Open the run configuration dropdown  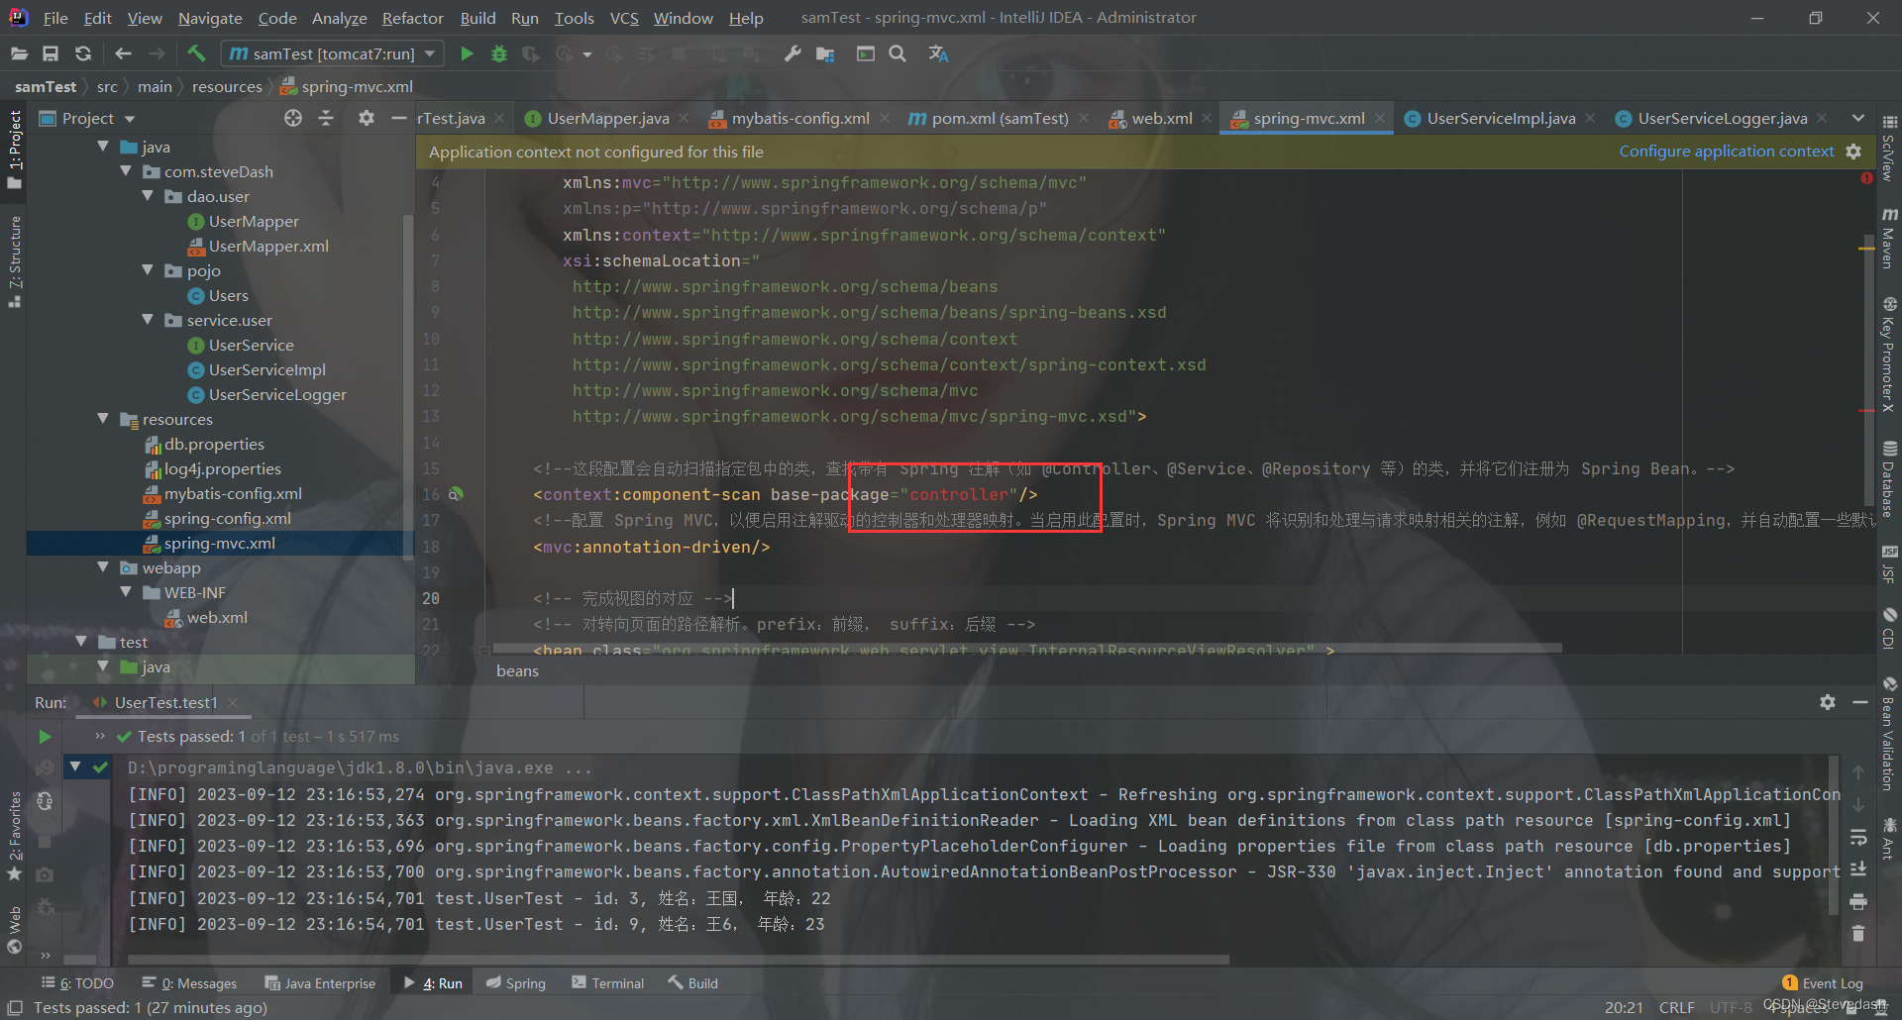[x=430, y=53]
